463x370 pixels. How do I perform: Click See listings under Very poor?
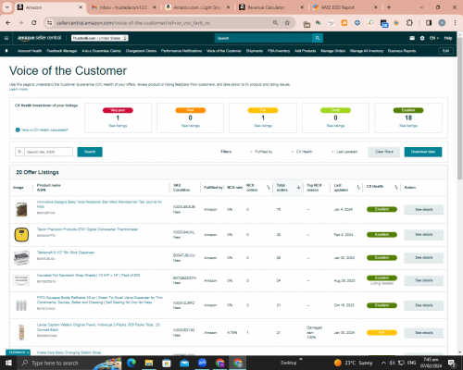click(x=118, y=126)
